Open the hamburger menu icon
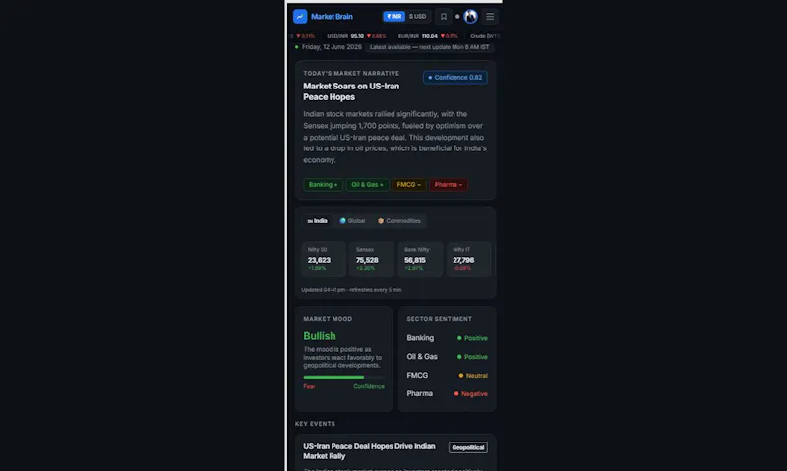The height and width of the screenshot is (471, 787). (x=490, y=16)
